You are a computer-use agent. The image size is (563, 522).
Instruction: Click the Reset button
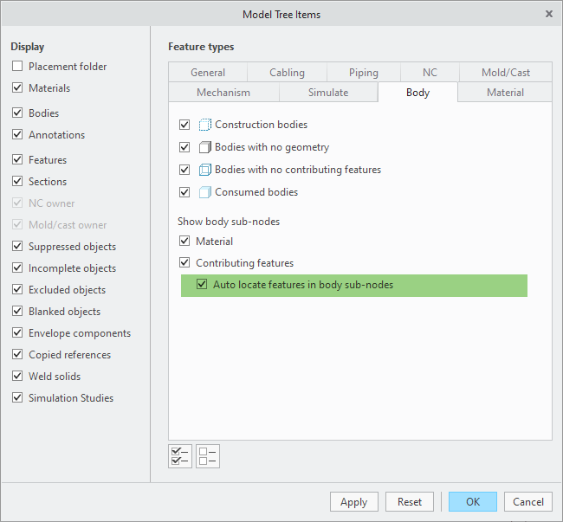pos(410,502)
